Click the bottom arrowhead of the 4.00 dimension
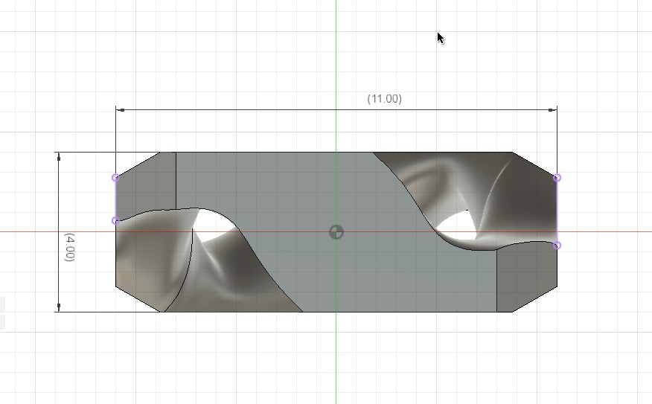 [59, 307]
